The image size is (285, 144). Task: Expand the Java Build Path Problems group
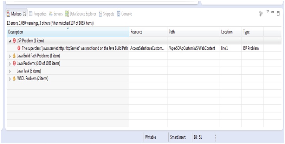[10, 56]
